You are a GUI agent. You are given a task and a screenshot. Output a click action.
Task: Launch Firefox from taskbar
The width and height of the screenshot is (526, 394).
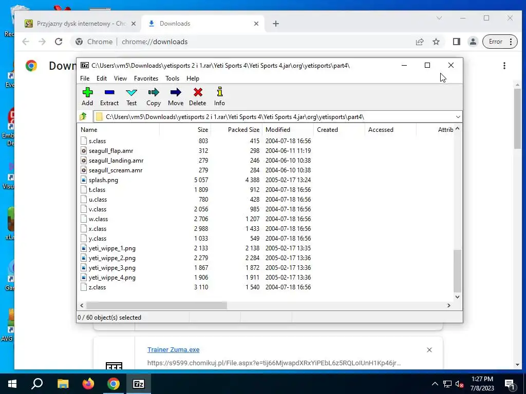pos(88,384)
